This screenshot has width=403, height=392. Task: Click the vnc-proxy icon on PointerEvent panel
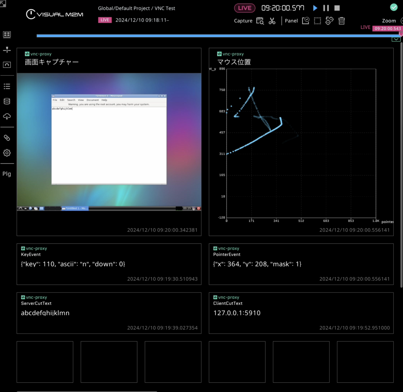[x=215, y=249]
